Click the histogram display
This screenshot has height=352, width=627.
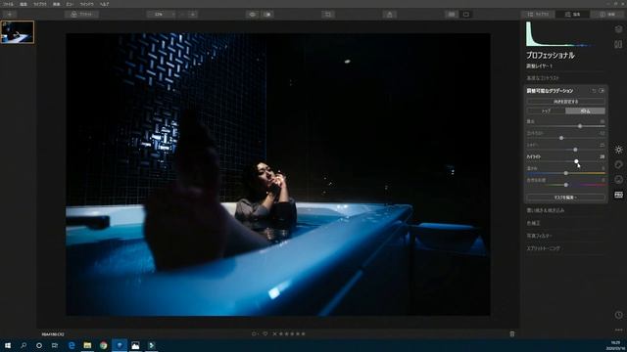(x=565, y=34)
